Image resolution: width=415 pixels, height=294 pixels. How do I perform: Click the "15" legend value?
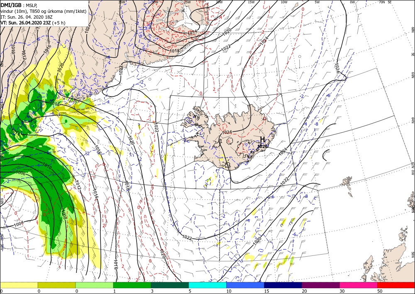coord(267,291)
